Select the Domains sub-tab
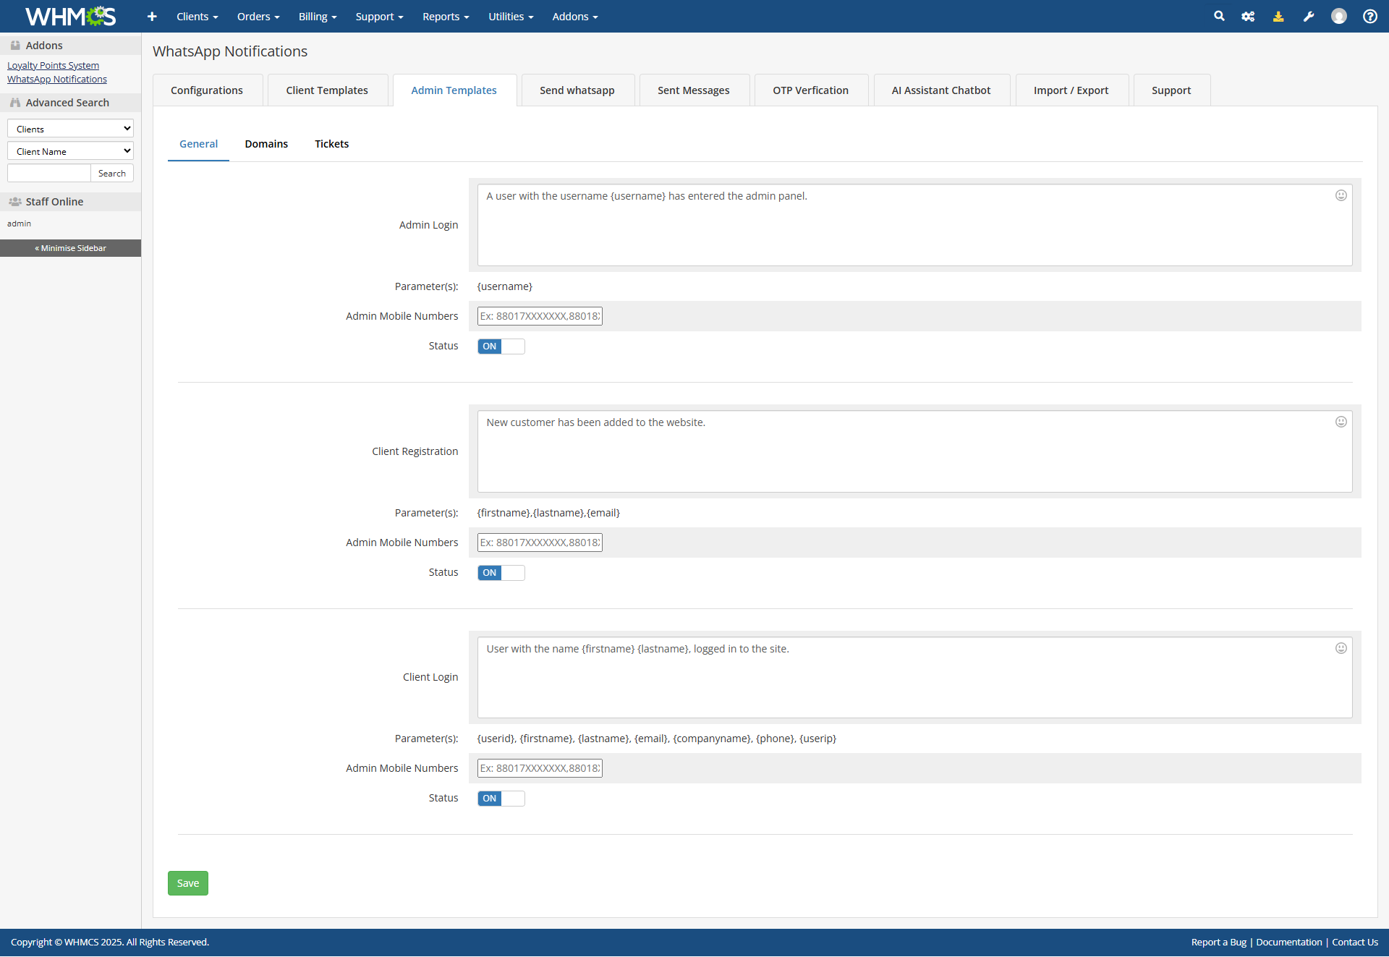The height and width of the screenshot is (957, 1389). 266,144
